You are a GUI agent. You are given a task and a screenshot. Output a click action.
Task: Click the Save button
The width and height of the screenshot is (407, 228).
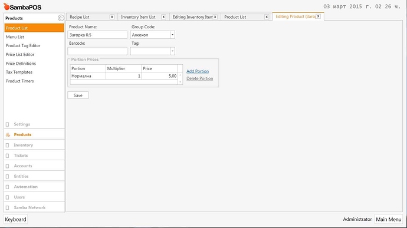coord(78,95)
